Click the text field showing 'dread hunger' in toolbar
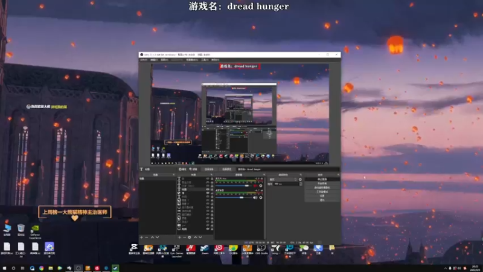The width and height of the screenshot is (483, 272). pos(288,169)
